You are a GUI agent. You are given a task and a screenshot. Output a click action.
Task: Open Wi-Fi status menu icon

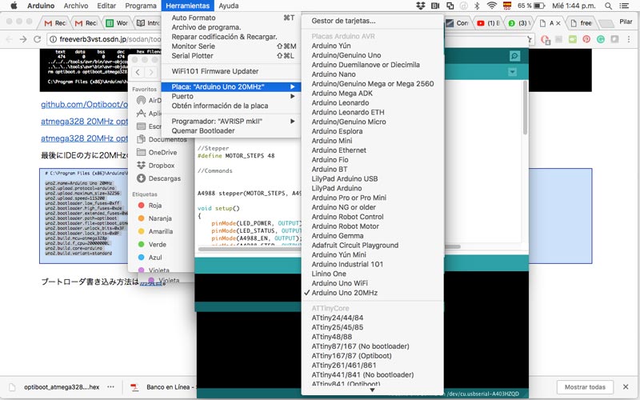point(492,6)
